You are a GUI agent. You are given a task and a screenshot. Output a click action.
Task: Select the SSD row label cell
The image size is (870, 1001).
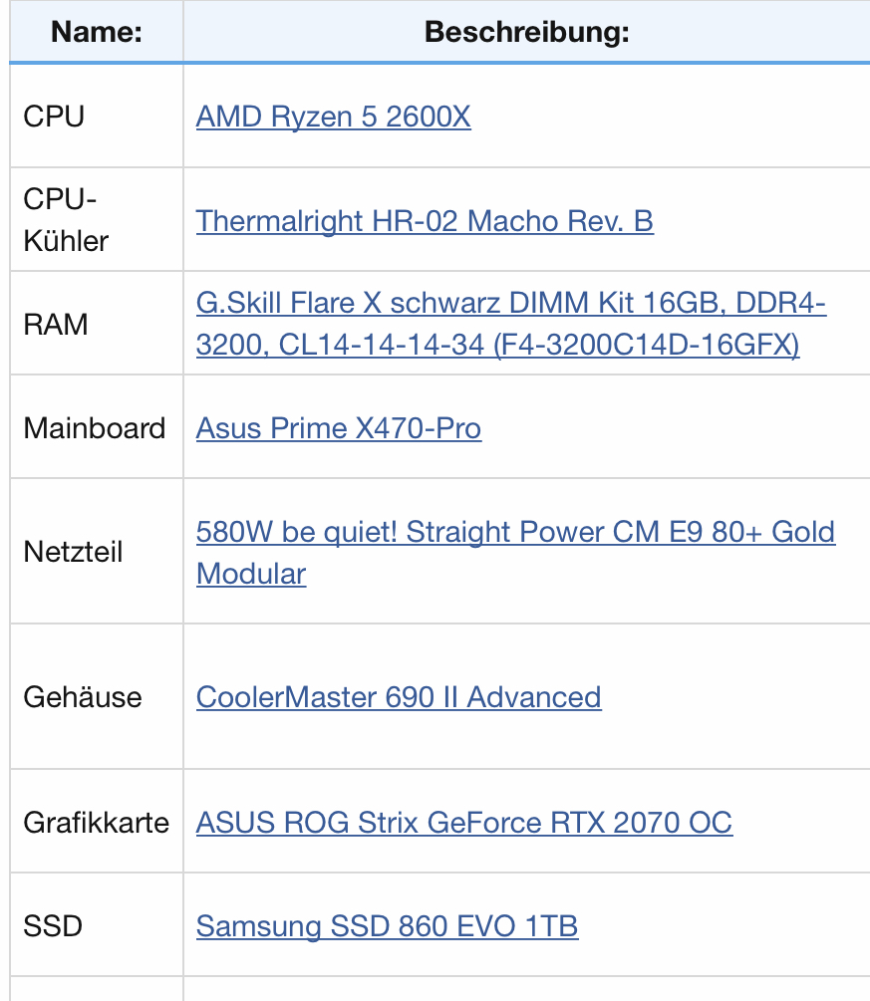click(x=97, y=925)
